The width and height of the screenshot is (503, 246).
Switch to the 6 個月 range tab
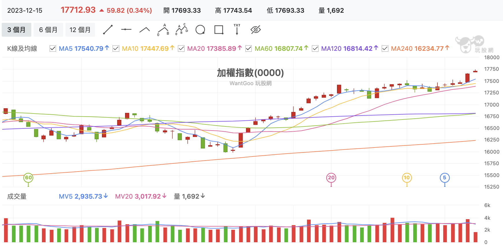48,30
